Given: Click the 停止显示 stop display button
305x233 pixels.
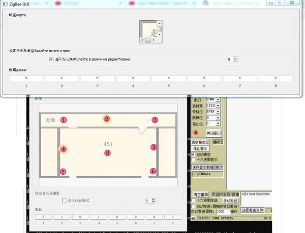Looking at the screenshot, I should click(x=200, y=148).
